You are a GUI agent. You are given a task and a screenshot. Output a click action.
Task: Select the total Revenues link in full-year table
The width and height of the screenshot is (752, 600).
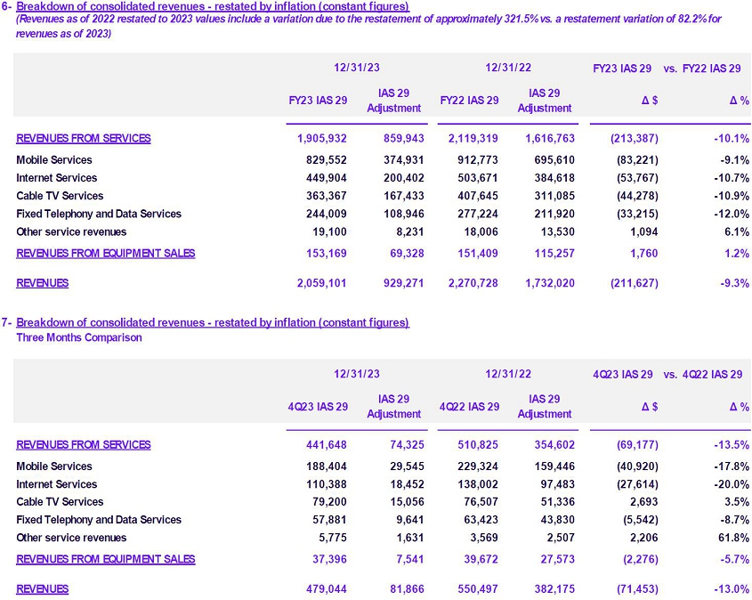42,283
